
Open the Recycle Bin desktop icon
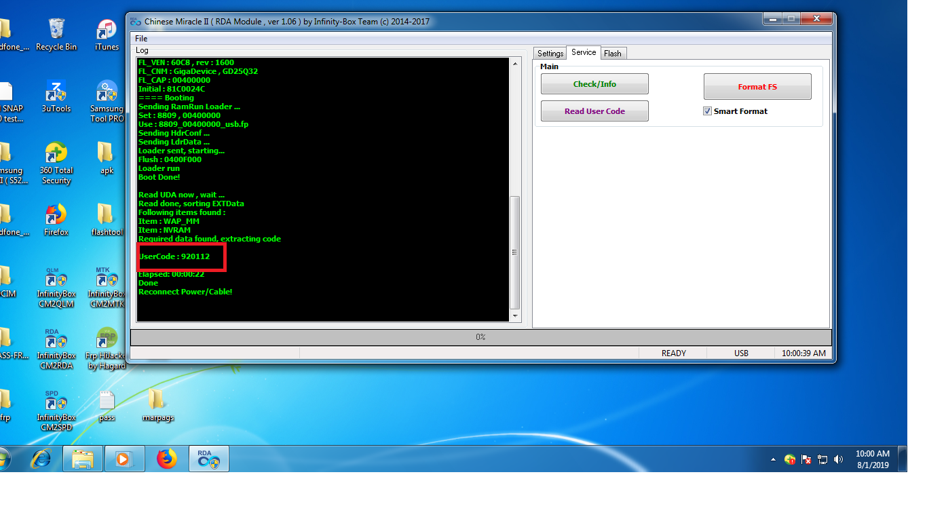click(x=56, y=35)
